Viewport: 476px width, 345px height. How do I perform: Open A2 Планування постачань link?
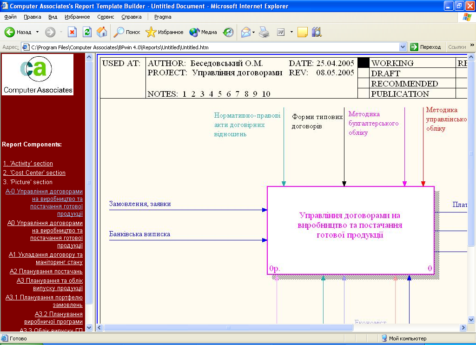pos(46,271)
